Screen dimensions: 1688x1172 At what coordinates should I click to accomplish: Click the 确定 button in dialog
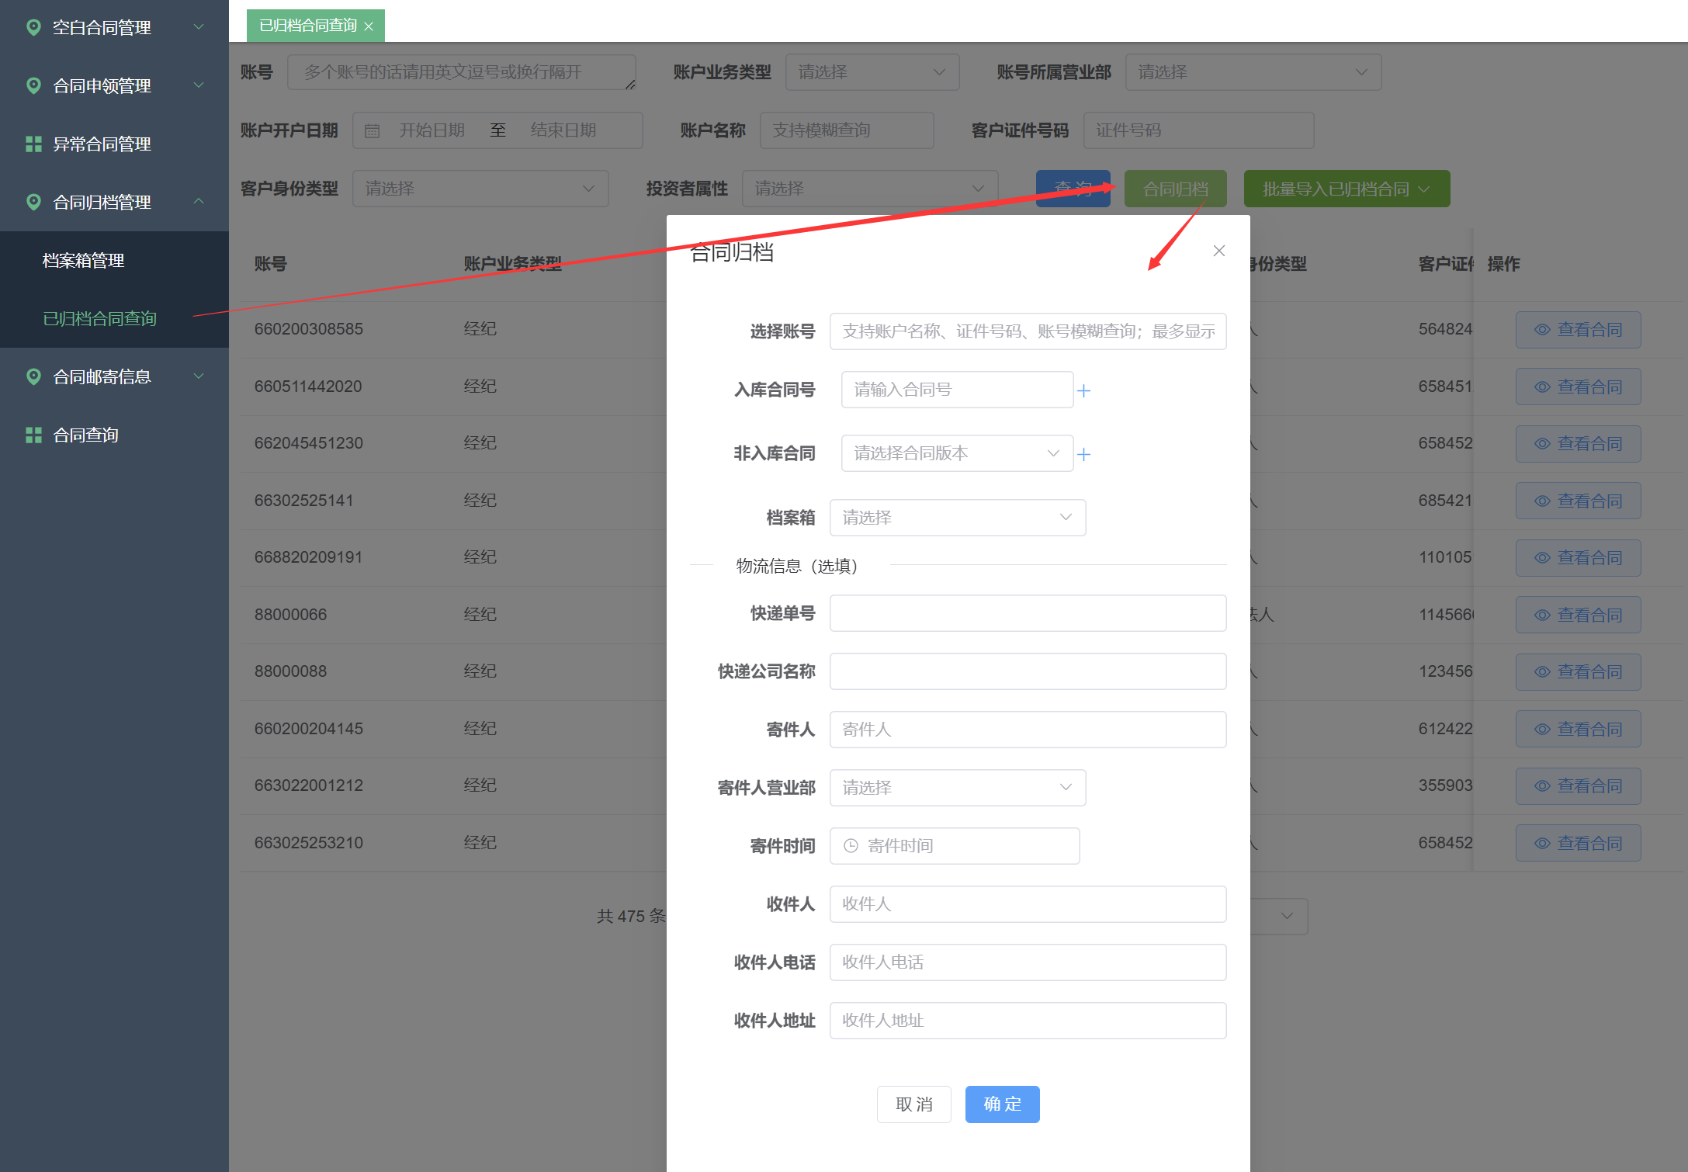[1003, 1104]
